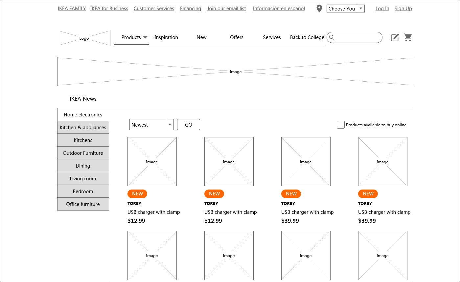Select "Inspiration" in the navigation bar
460x282 pixels.
166,37
